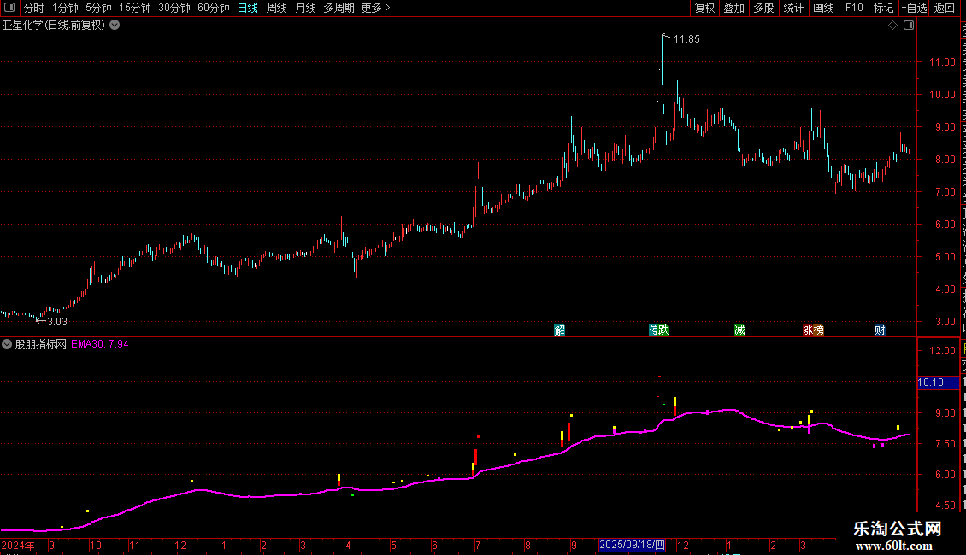966x555 pixels.
Task: Expand the 股朋指标网 indicator dropdown
Action: (x=7, y=344)
